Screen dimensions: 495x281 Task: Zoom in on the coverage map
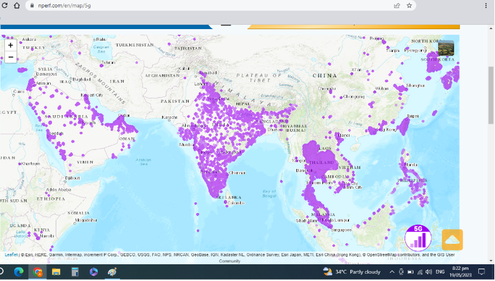pos(11,45)
